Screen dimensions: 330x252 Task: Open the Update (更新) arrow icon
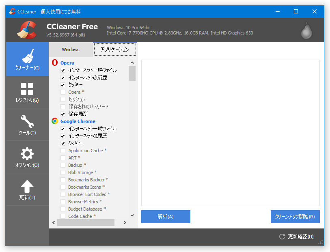[27, 186]
